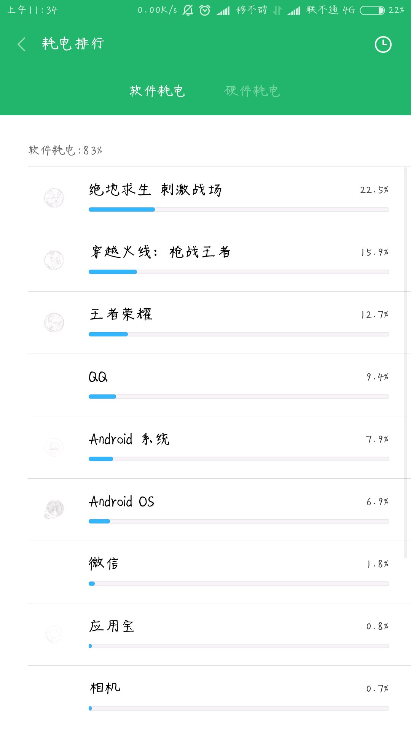Click the vertical scrollbar on the right

(x=405, y=361)
